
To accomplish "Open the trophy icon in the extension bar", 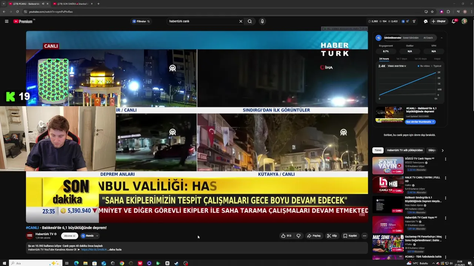I will click(414, 21).
